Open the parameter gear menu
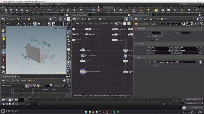The height and width of the screenshot is (114, 204). [x=183, y=24]
